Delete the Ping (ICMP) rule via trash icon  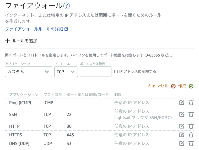(191, 103)
